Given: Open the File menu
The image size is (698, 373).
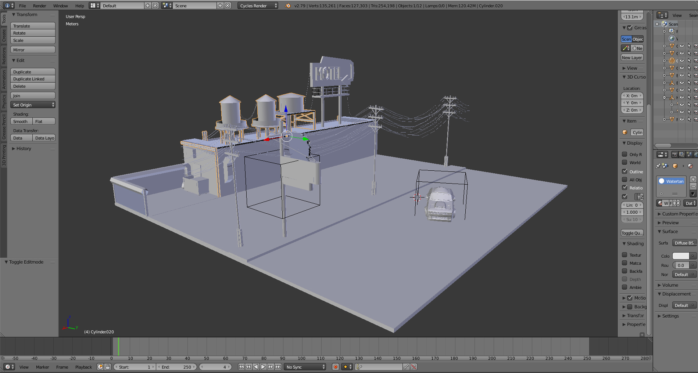Looking at the screenshot, I should (x=22, y=6).
